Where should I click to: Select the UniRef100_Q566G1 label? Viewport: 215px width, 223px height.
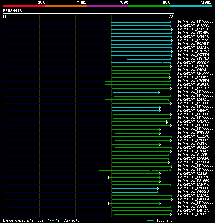(193, 140)
